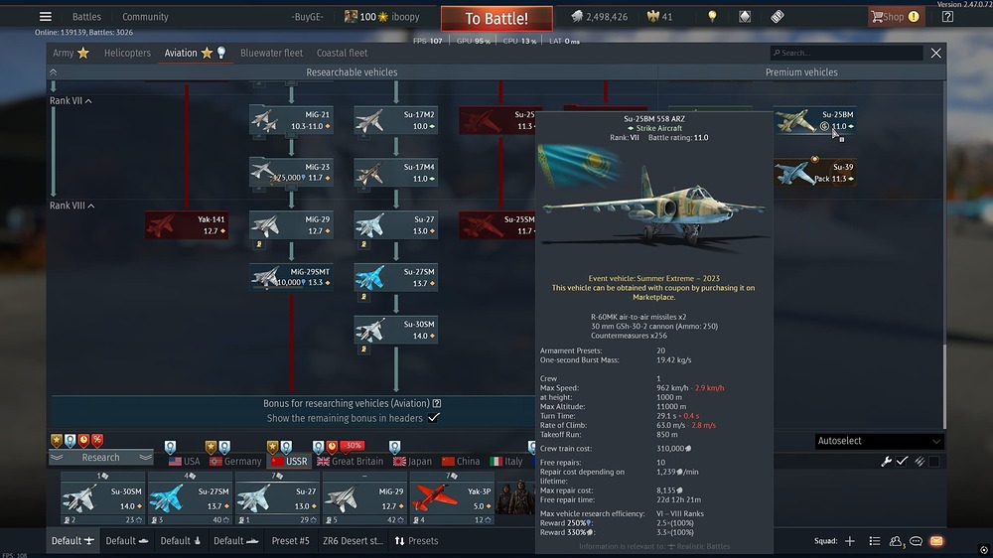Select the Italy nation tab
The height and width of the screenshot is (558, 993).
pos(506,461)
